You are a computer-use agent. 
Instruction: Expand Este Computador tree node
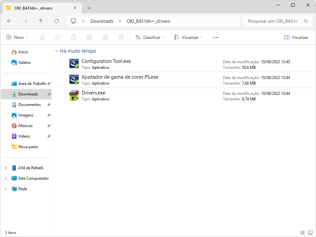tap(6, 178)
